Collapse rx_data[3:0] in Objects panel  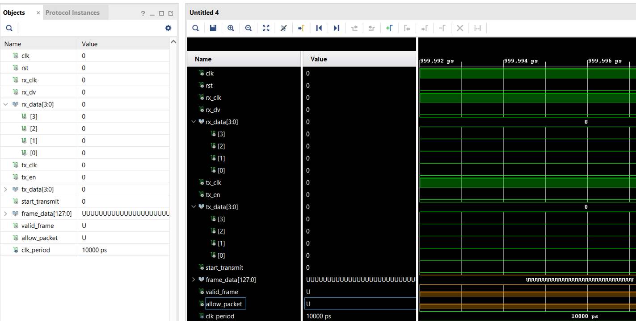[6, 104]
